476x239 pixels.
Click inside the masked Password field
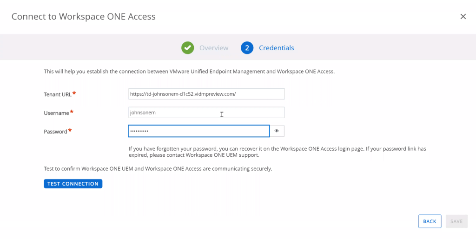198,131
